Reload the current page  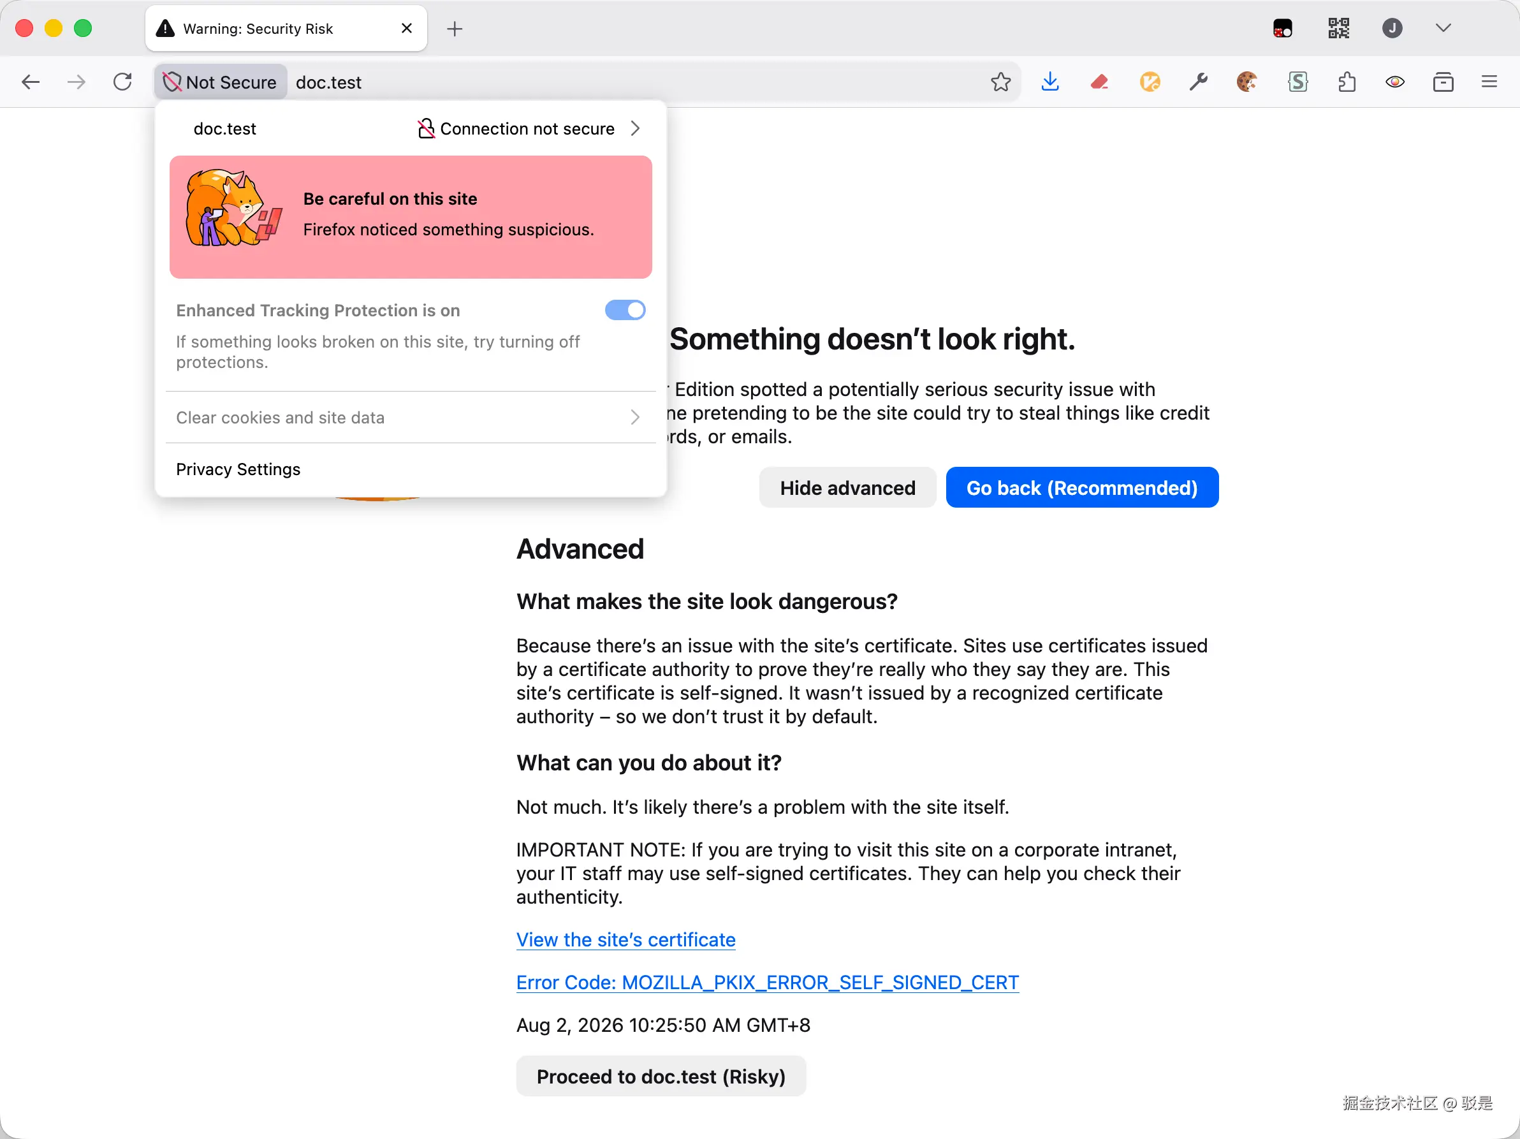click(122, 82)
